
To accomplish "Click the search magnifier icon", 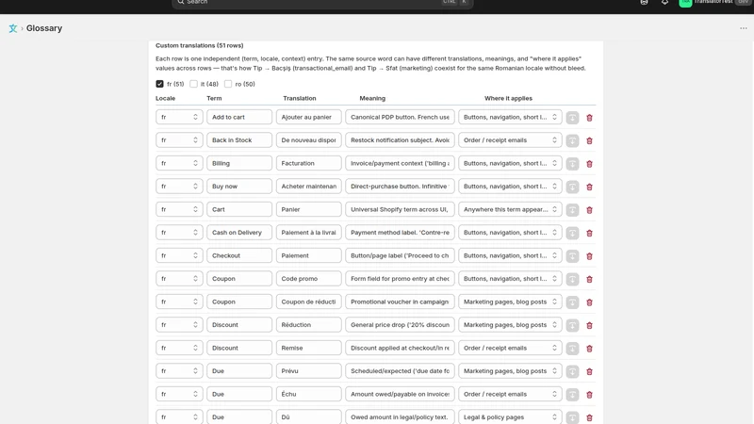I will click(181, 2).
